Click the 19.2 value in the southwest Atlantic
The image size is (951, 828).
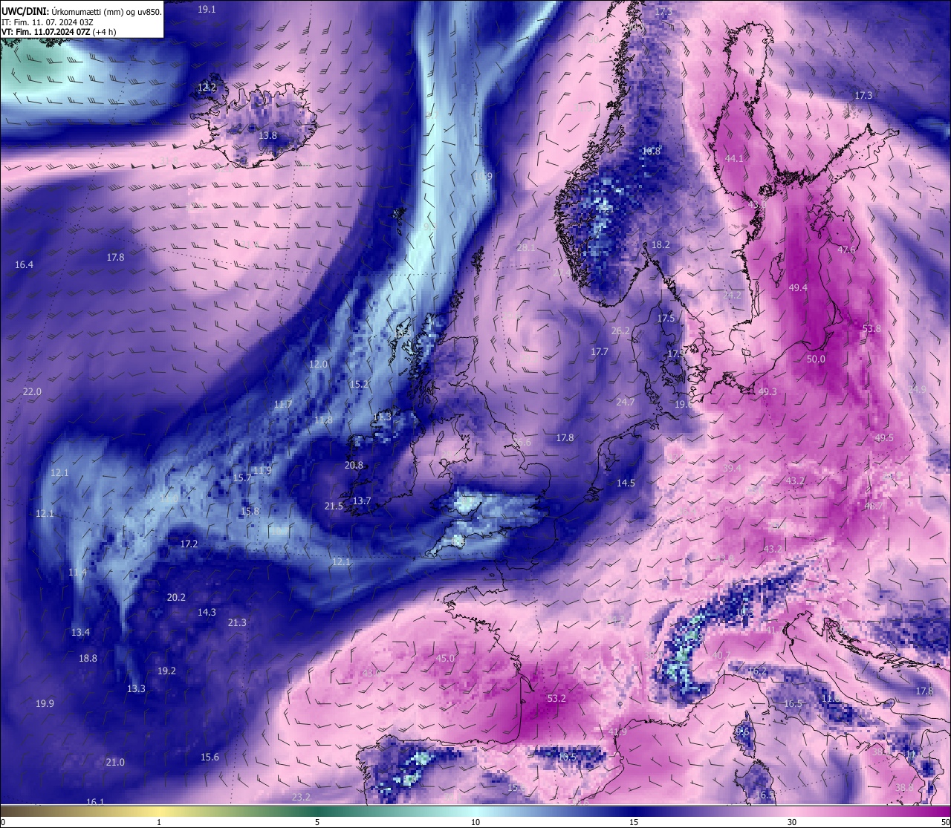point(166,671)
